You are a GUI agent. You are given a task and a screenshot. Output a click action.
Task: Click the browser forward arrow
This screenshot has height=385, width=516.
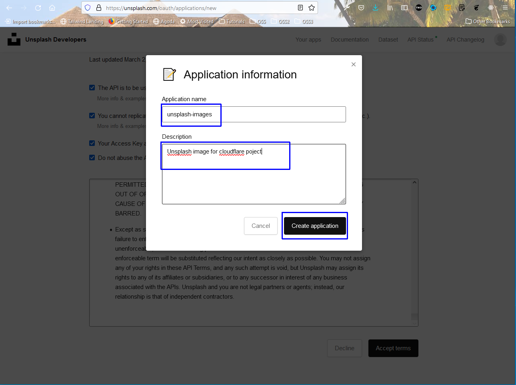[24, 8]
